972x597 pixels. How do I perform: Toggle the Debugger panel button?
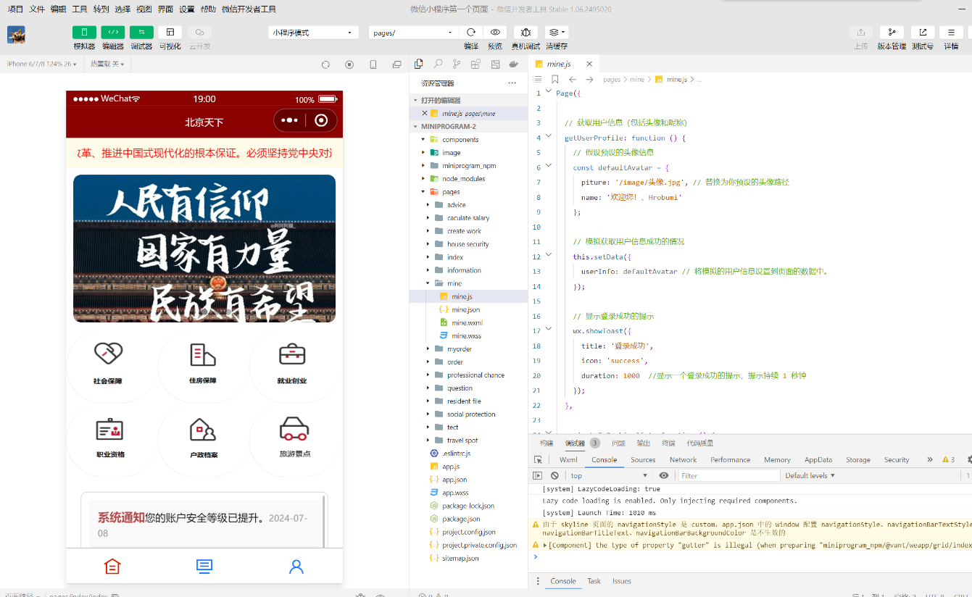(141, 33)
